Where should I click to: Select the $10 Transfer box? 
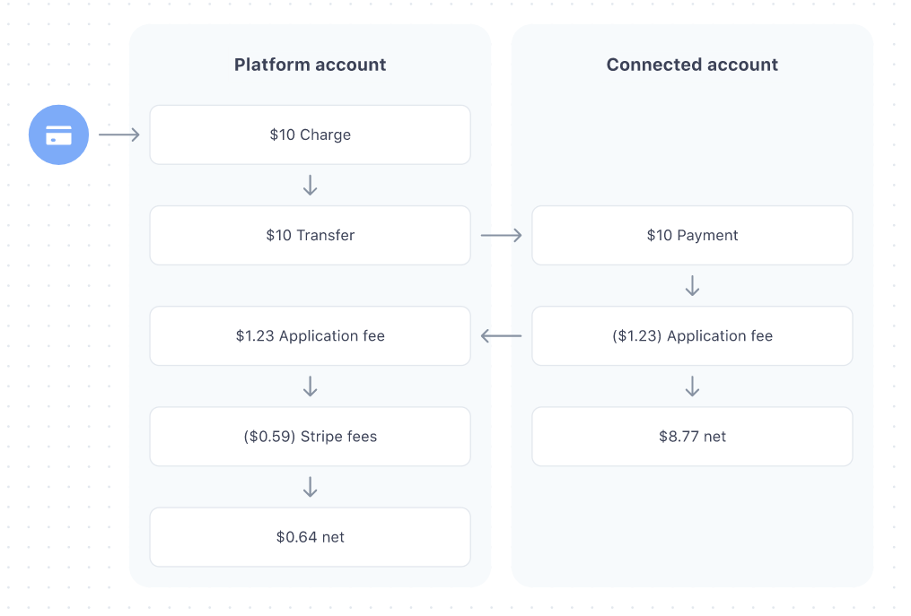(x=311, y=235)
